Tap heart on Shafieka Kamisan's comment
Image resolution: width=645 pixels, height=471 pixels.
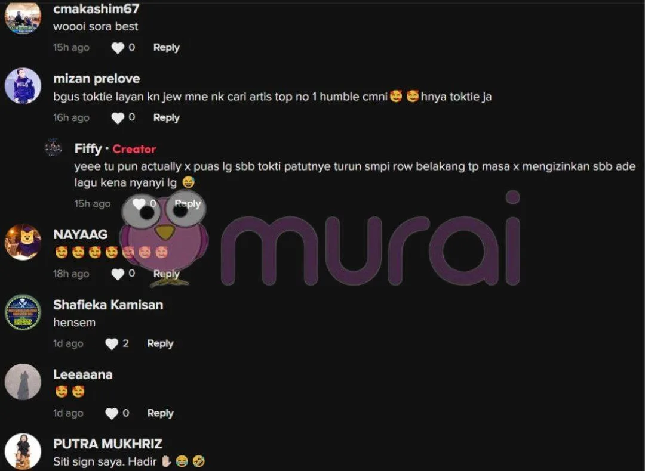pyautogui.click(x=112, y=343)
